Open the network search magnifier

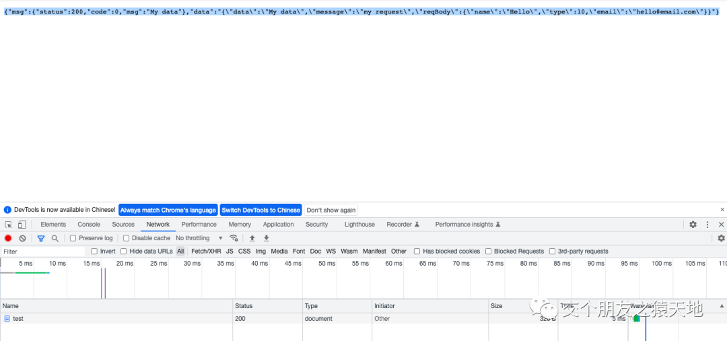(x=55, y=238)
